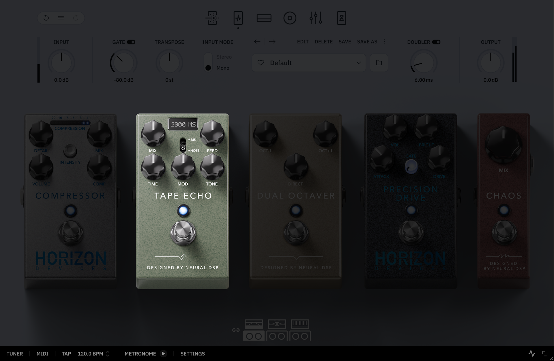Click the Delete preset button
Image resolution: width=554 pixels, height=361 pixels.
(x=323, y=42)
